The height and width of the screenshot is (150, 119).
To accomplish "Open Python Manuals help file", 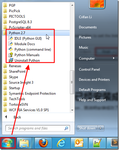I will (x=24, y=55).
